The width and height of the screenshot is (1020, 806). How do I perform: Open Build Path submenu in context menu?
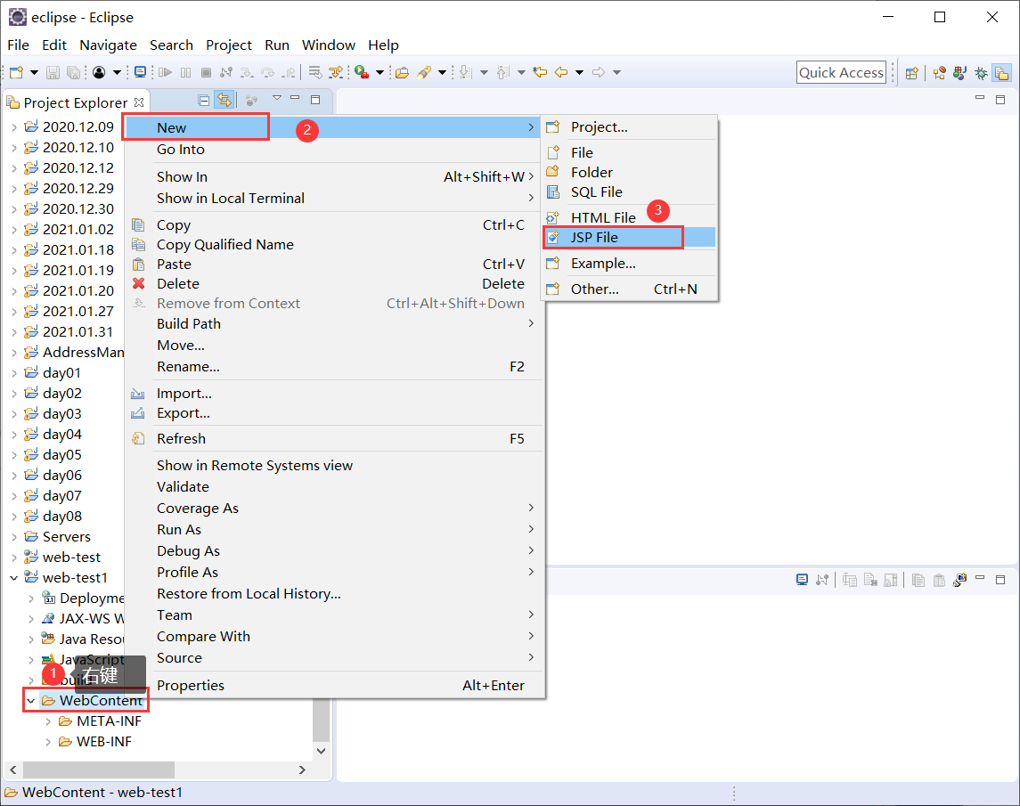coord(333,324)
